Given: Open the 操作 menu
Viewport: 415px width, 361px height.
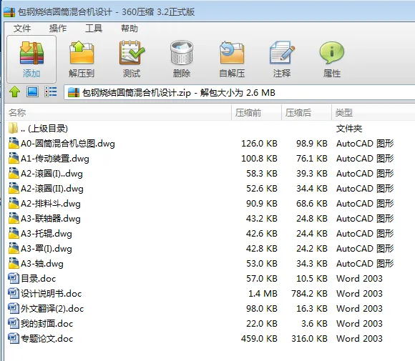Looking at the screenshot, I should (x=58, y=29).
